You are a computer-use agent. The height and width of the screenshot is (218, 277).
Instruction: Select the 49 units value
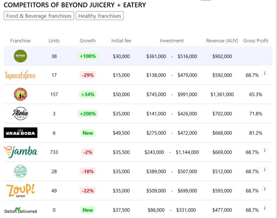[54, 191]
